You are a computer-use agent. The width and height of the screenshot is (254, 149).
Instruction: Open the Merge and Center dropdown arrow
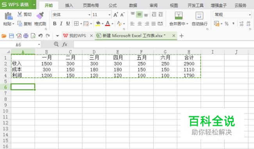(x=187, y=24)
